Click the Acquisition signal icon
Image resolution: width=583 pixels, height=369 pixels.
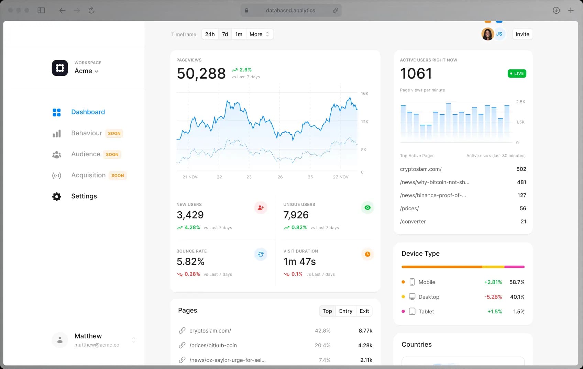click(56, 175)
